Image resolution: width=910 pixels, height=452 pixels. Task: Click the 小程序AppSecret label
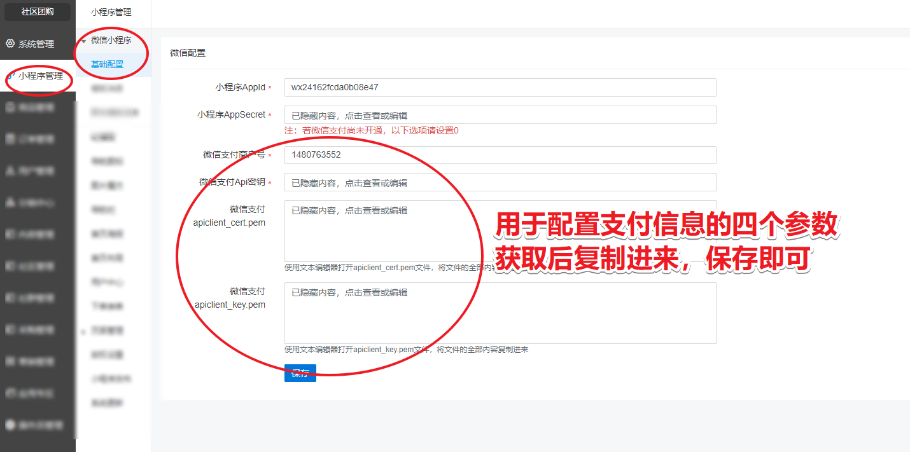(x=231, y=115)
